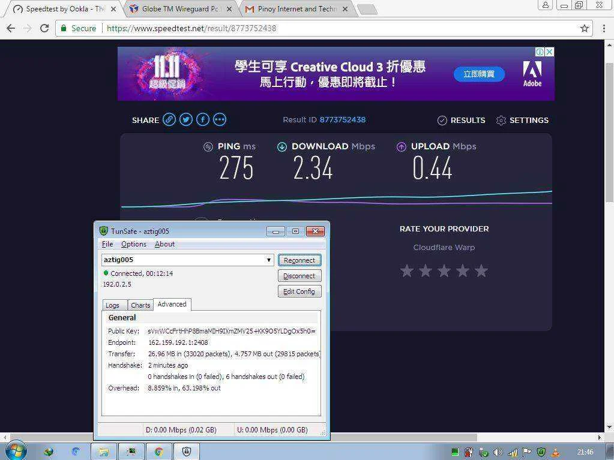Screen dimensions: 614x460
Task: Bookmark this page with the star
Action: pyautogui.click(x=584, y=28)
